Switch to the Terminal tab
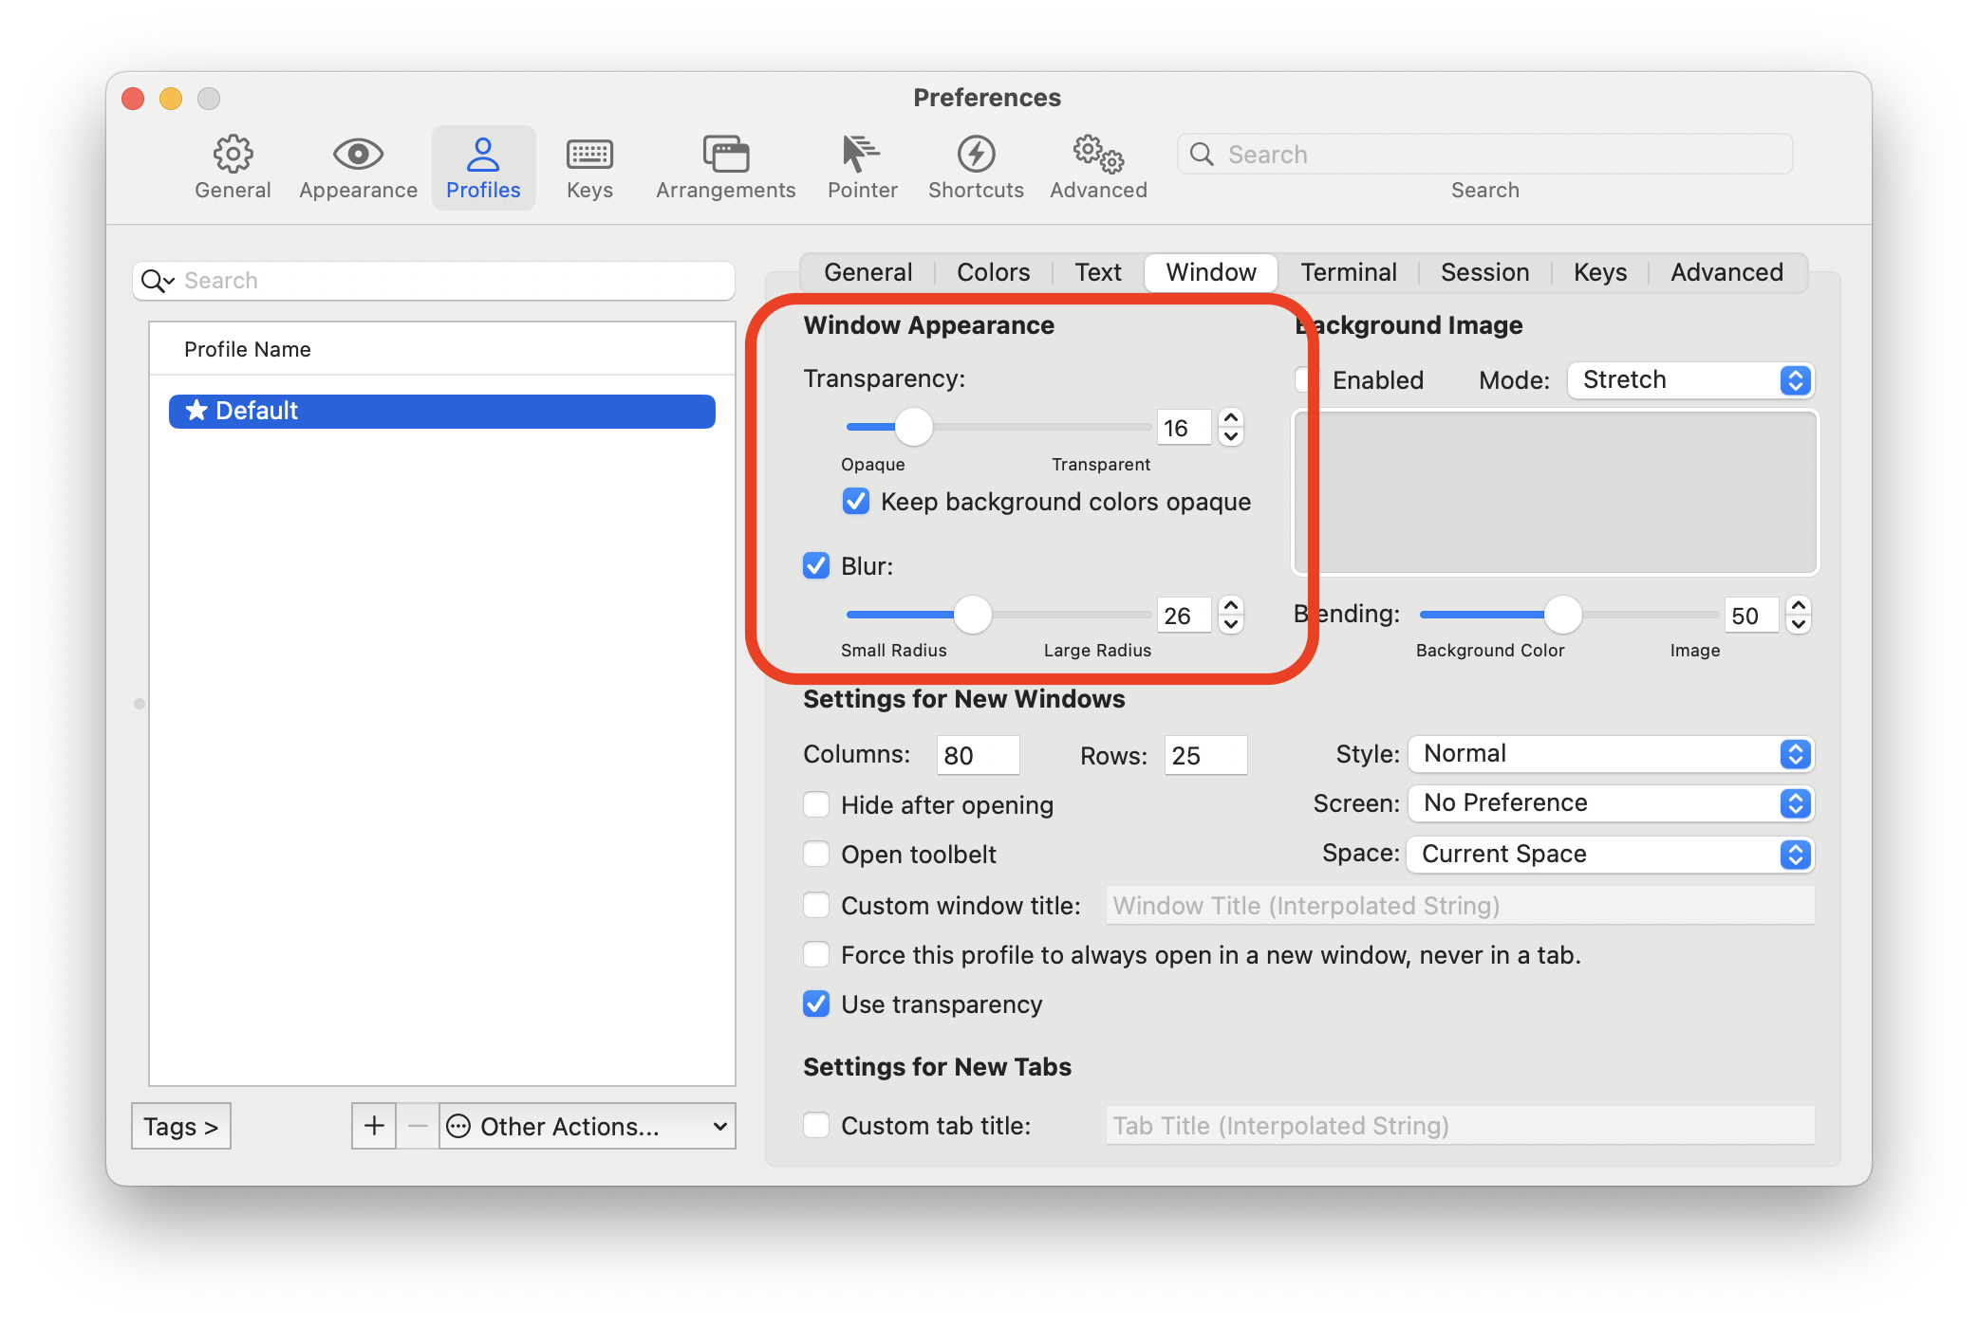The height and width of the screenshot is (1326, 1978). [x=1349, y=272]
